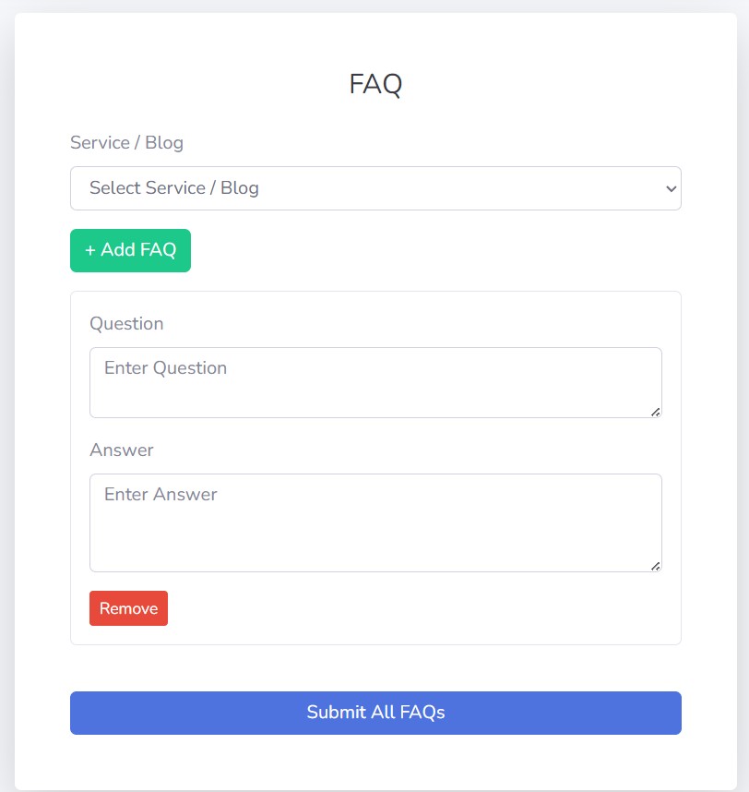Click the plus sign in Add FAQ

(90, 251)
